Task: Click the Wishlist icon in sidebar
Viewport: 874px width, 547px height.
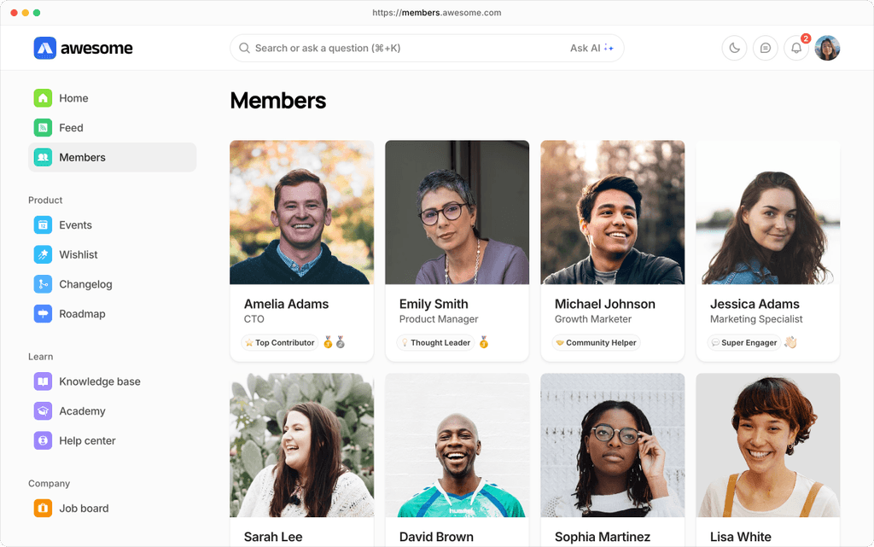Action: point(43,254)
